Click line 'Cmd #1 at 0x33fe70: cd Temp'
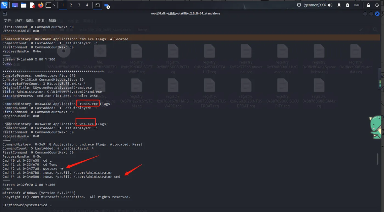The image size is (384, 212). [30, 165]
